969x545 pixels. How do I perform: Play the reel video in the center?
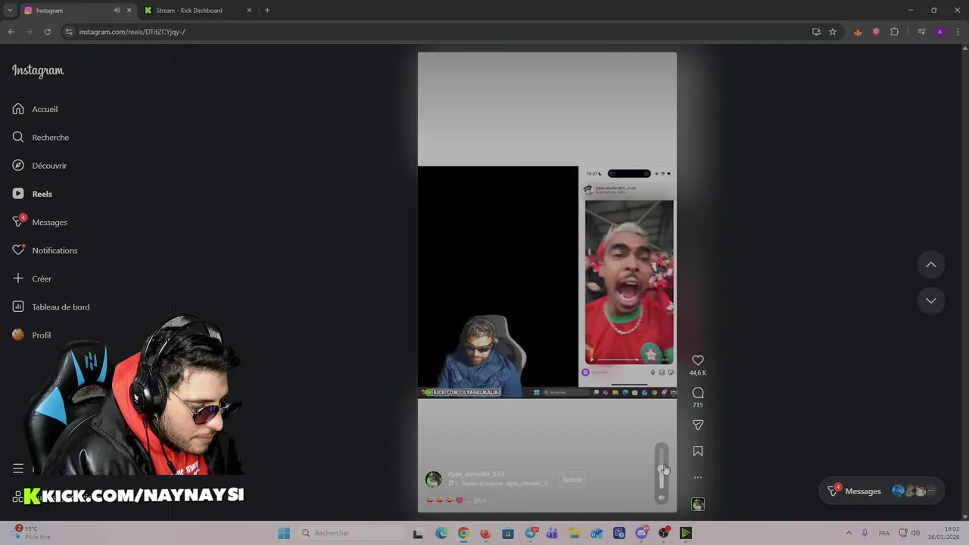pyautogui.click(x=547, y=282)
